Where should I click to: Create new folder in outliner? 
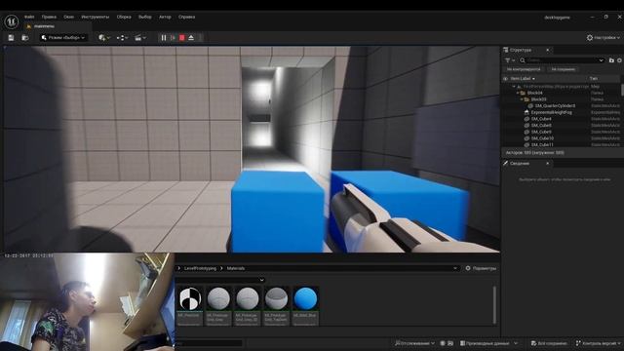(x=611, y=60)
